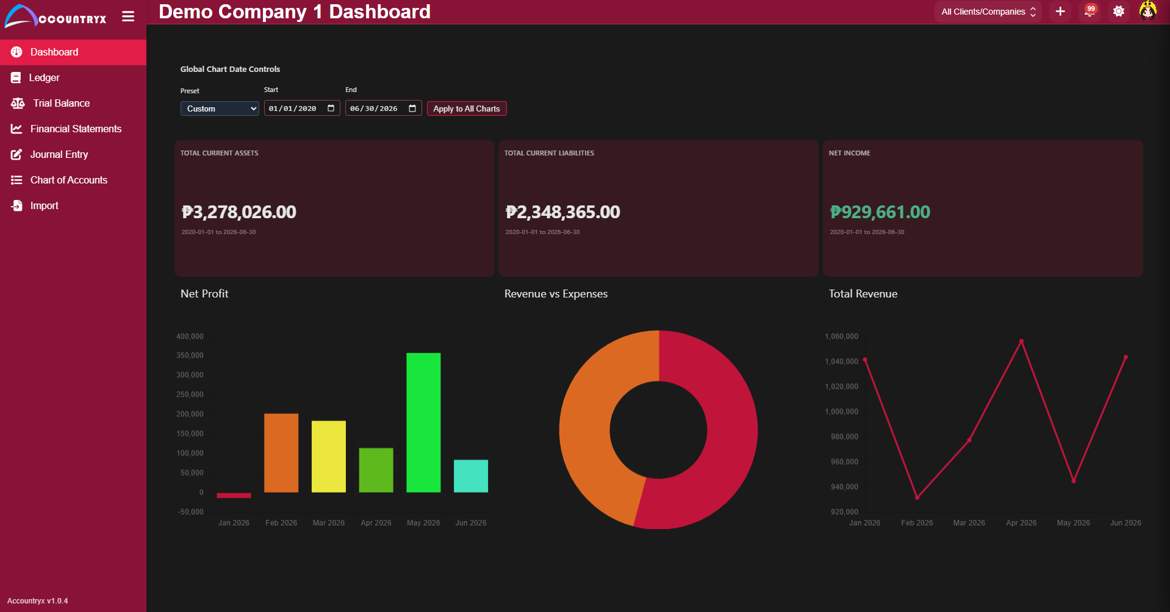Select Chart of Accounts menu item

click(73, 180)
